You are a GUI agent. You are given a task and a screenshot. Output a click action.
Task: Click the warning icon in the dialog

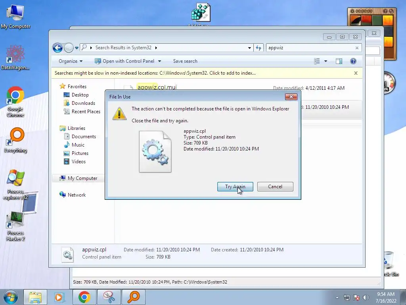click(x=119, y=114)
